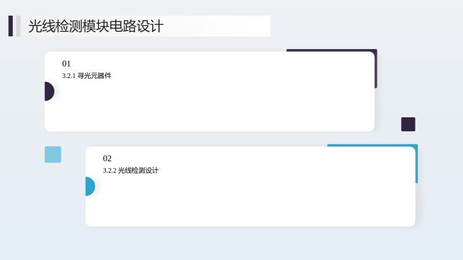Click the empty body area of the first white card
The height and width of the screenshot is (260, 463).
(x=210, y=106)
